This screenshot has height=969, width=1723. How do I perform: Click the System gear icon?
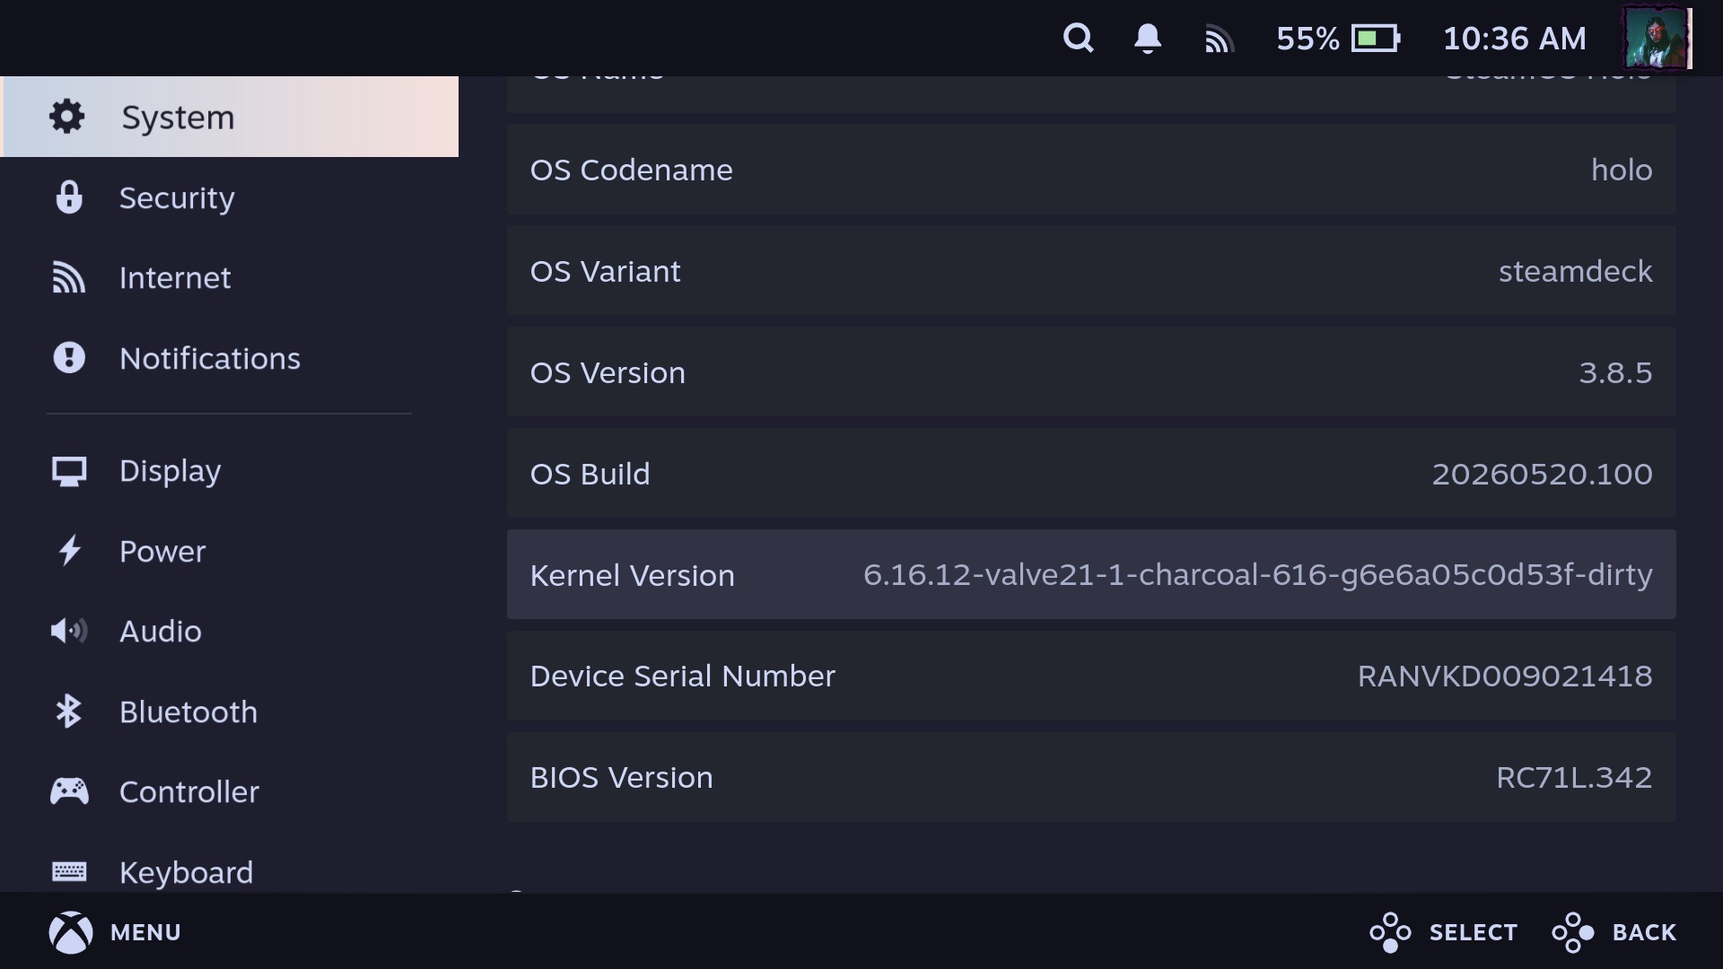[x=67, y=117]
